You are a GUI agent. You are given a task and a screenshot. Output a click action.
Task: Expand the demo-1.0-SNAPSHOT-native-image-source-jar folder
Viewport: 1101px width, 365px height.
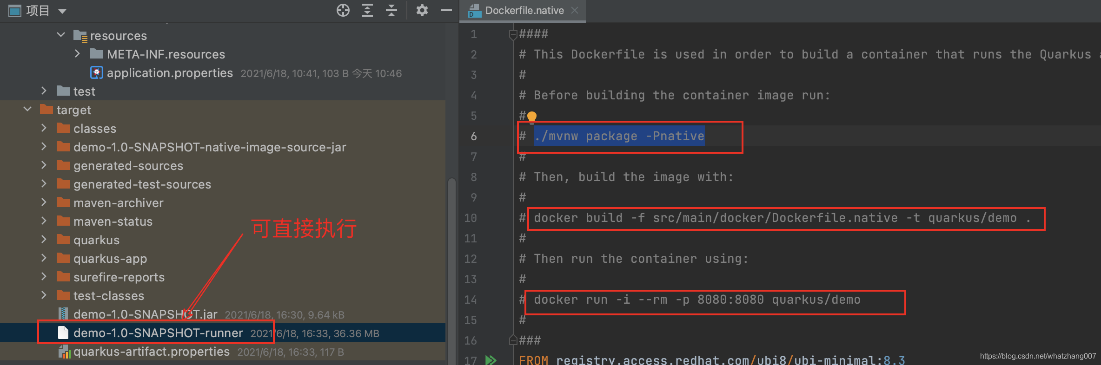(x=44, y=147)
